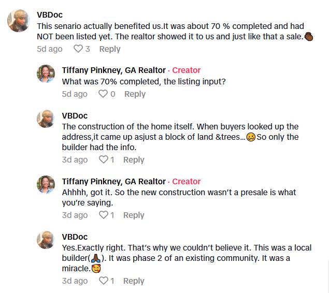Reply to VBDoc's top comment

pos(109,49)
